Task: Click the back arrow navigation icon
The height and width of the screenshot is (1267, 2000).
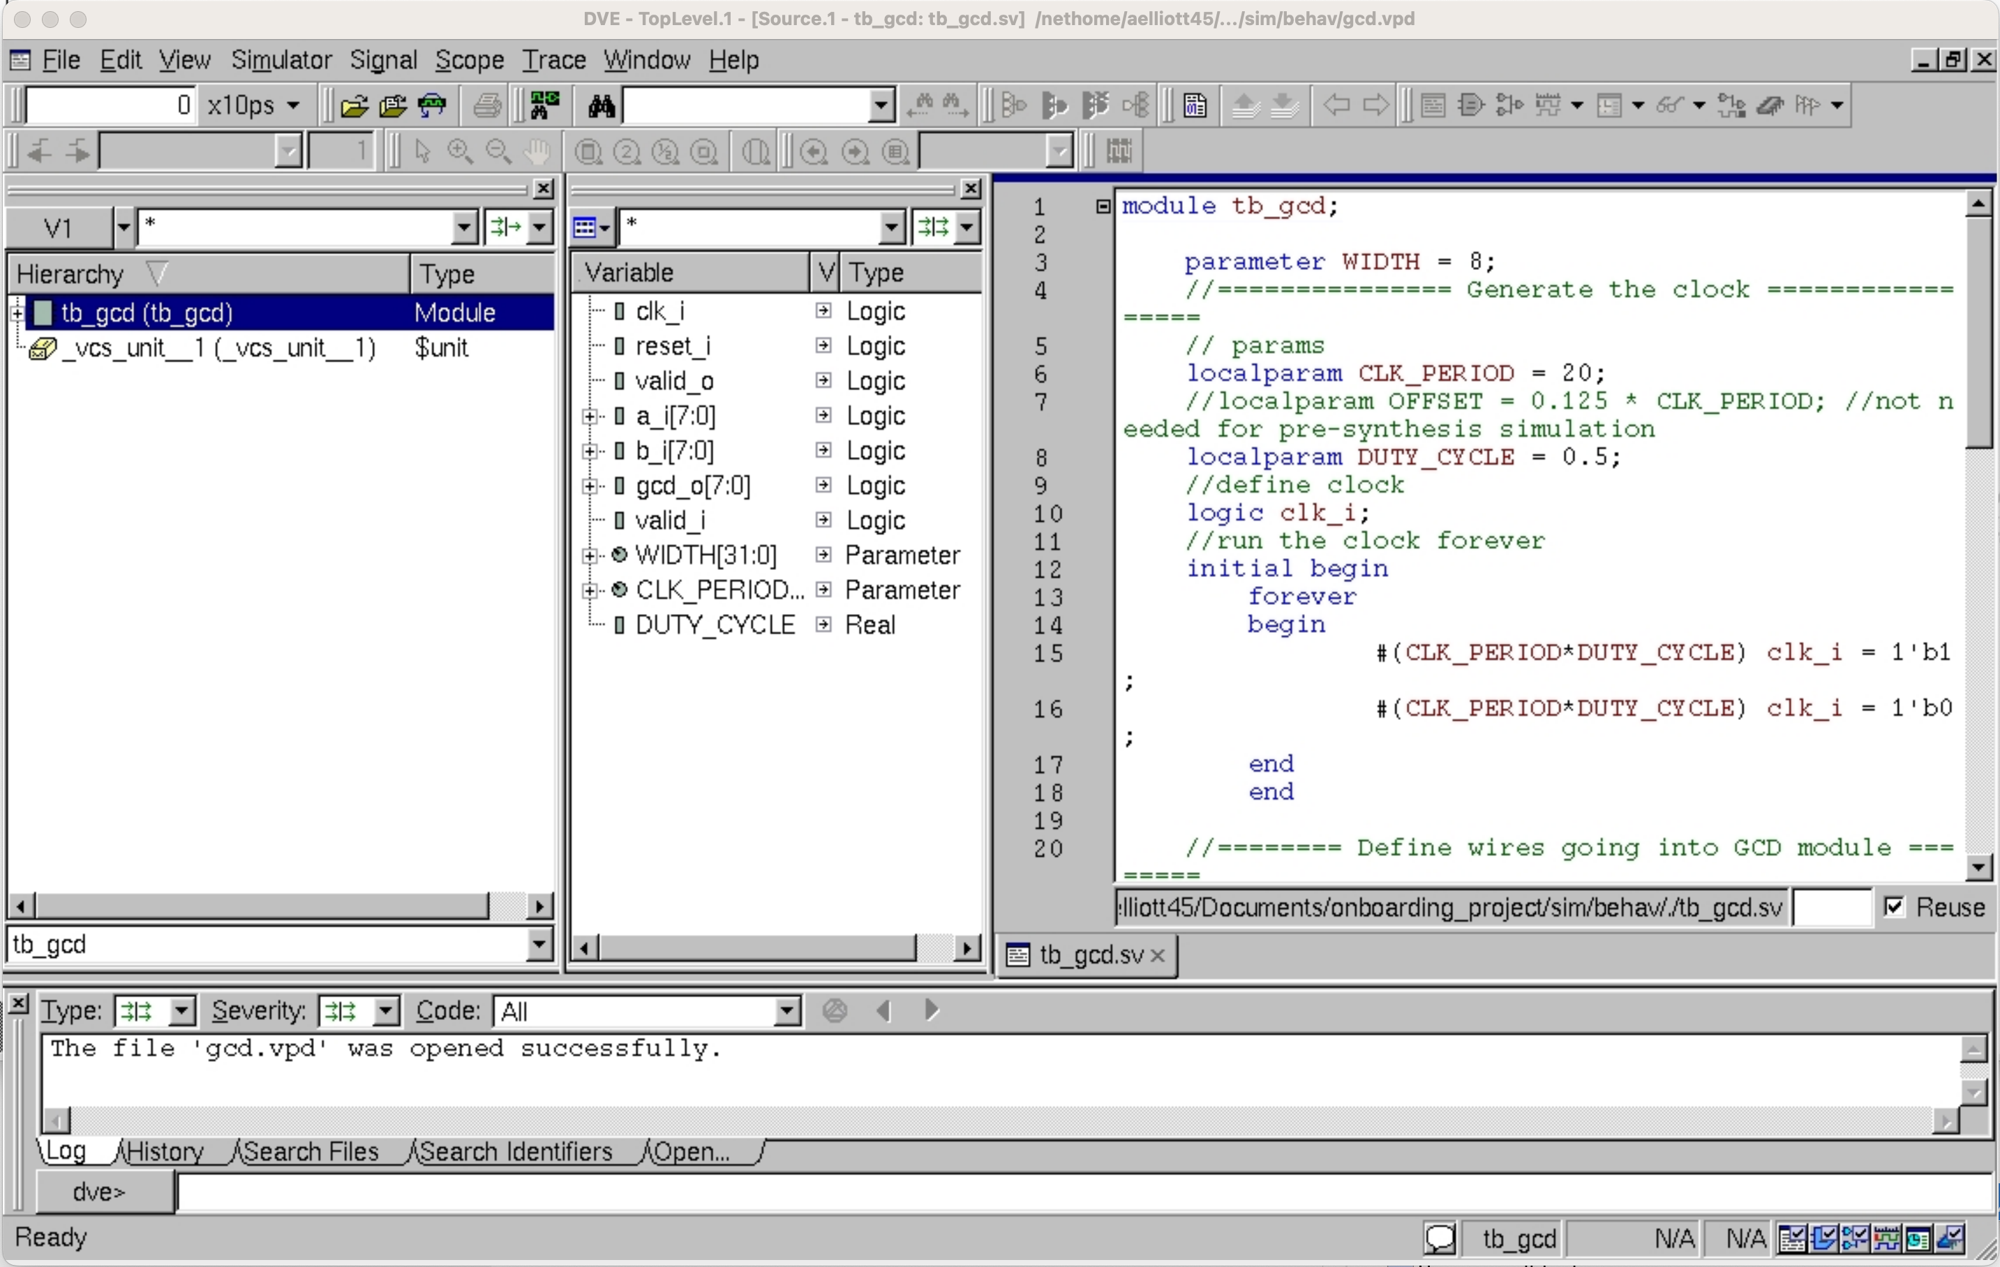Action: tap(1336, 105)
